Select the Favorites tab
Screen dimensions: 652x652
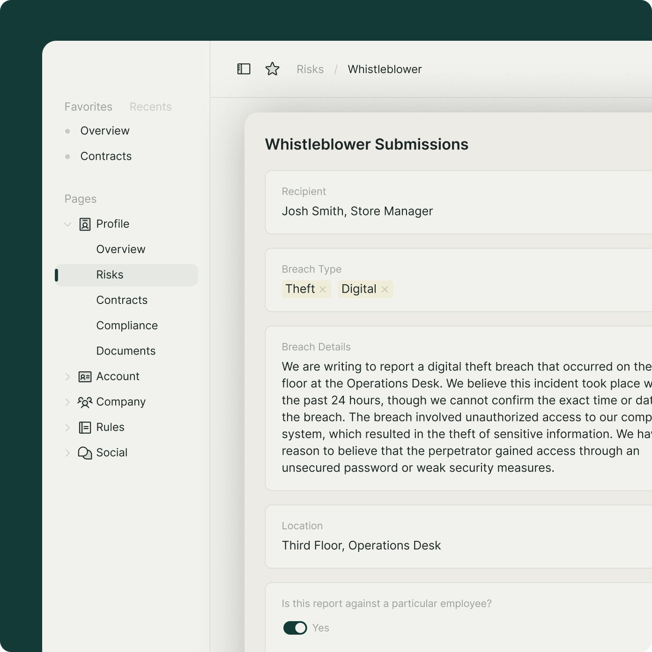point(88,107)
